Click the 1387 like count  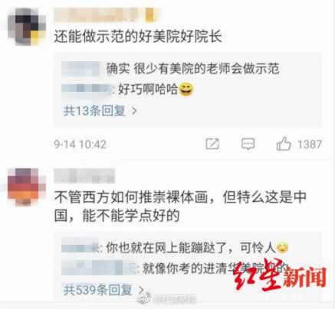pyautogui.click(x=309, y=144)
